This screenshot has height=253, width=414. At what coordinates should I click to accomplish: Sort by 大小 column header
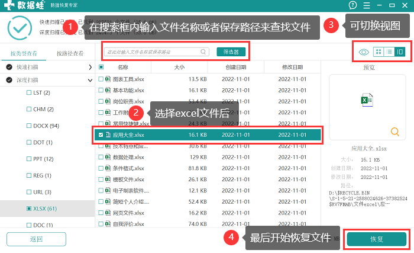point(179,67)
